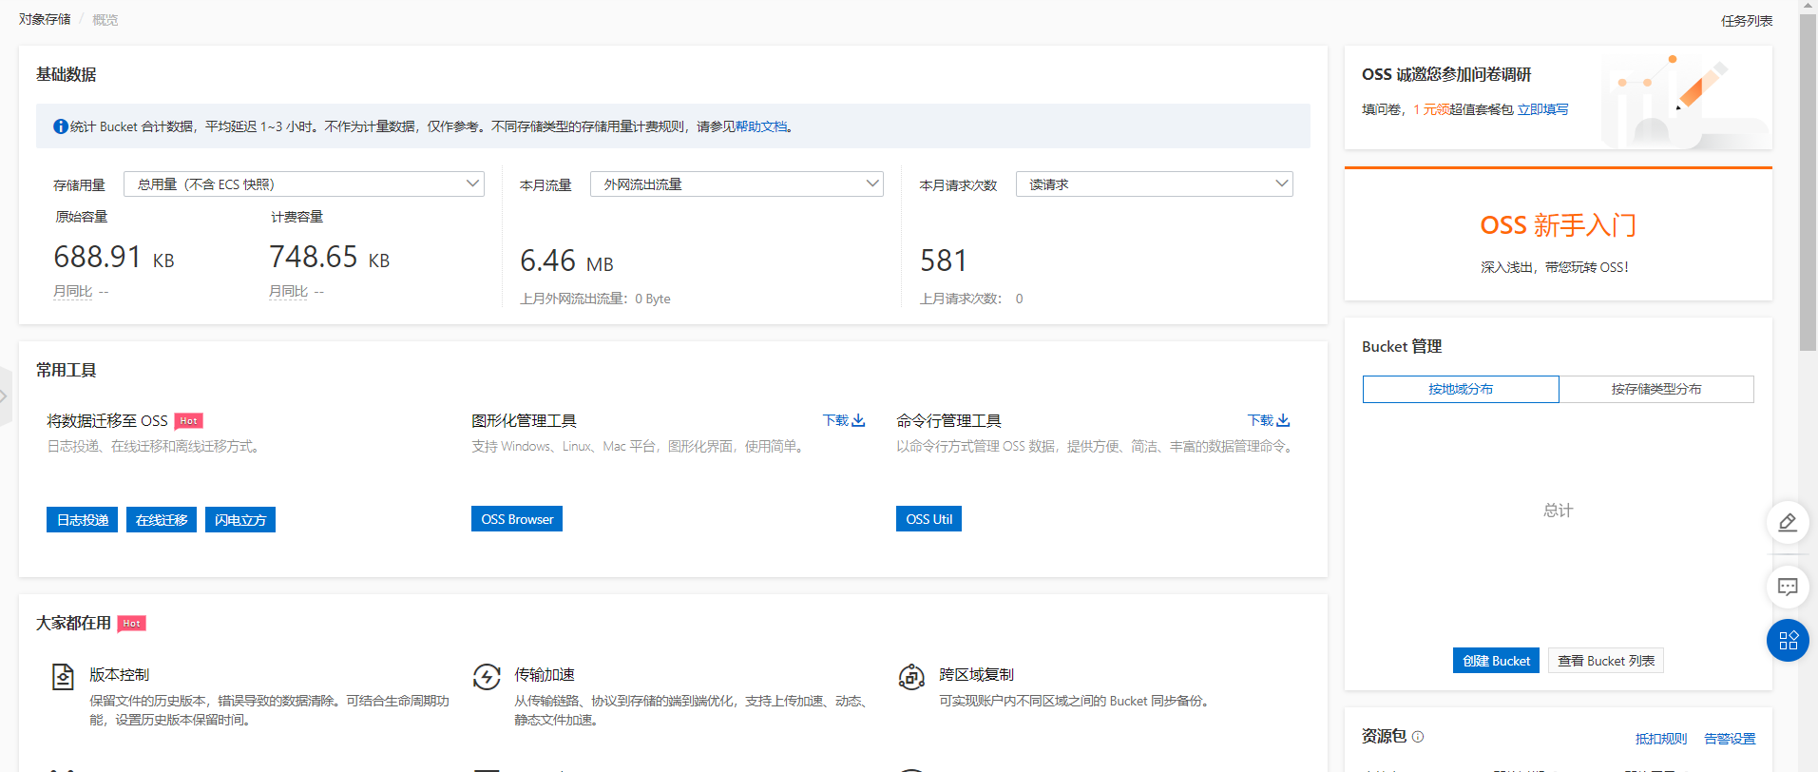The height and width of the screenshot is (772, 1818).
Task: Open the floating feedback chat icon
Action: coord(1788,587)
